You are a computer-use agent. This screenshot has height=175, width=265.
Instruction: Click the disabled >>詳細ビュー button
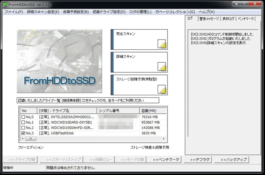coord(99,160)
